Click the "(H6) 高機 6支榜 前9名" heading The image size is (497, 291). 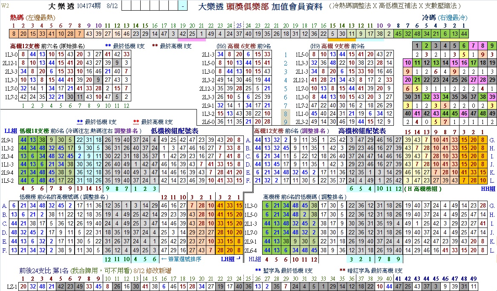tap(244, 46)
